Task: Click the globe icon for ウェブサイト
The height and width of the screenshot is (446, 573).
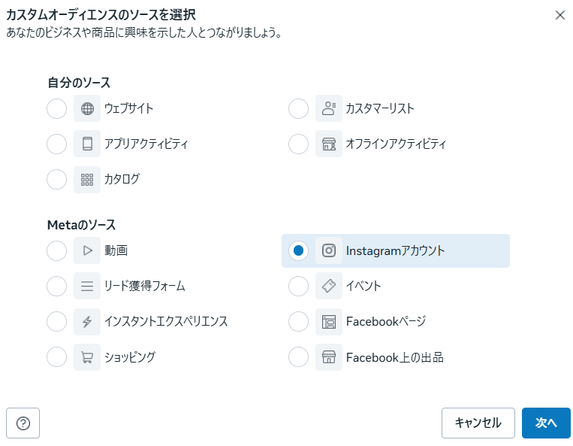Action: tap(87, 108)
